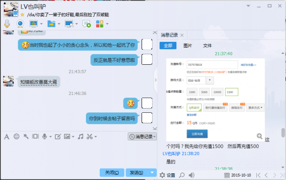The height and width of the screenshot is (180, 286).
Task: Toggle the speaker sound icon
Action: (x=191, y=175)
